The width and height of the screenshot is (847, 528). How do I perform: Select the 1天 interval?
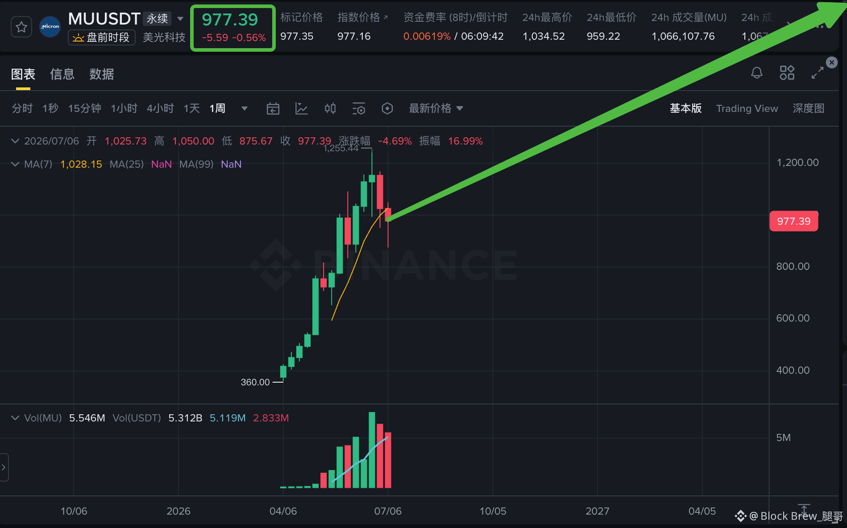[192, 108]
